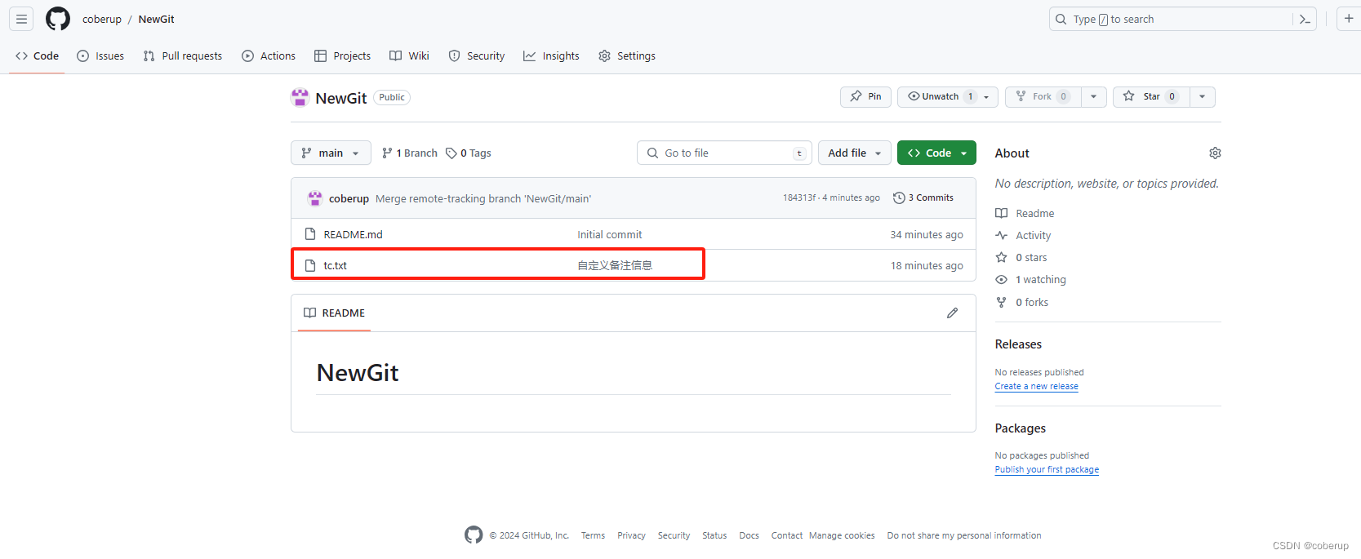Star the NewGit repository
Image resolution: width=1361 pixels, height=559 pixels.
pos(1151,96)
